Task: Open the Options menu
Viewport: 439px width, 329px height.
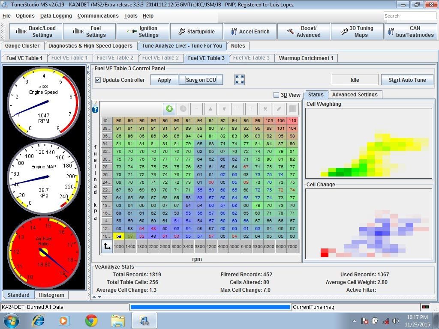Action: (x=25, y=16)
